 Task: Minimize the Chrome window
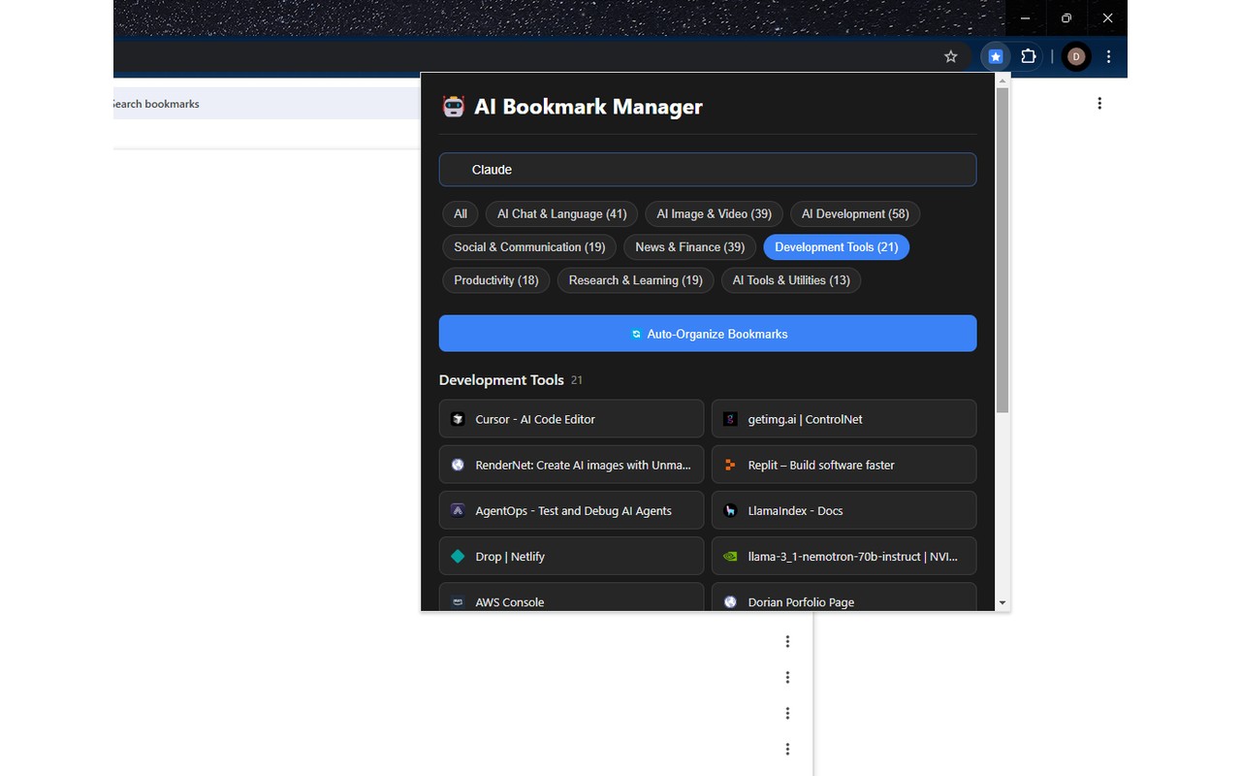click(1025, 17)
